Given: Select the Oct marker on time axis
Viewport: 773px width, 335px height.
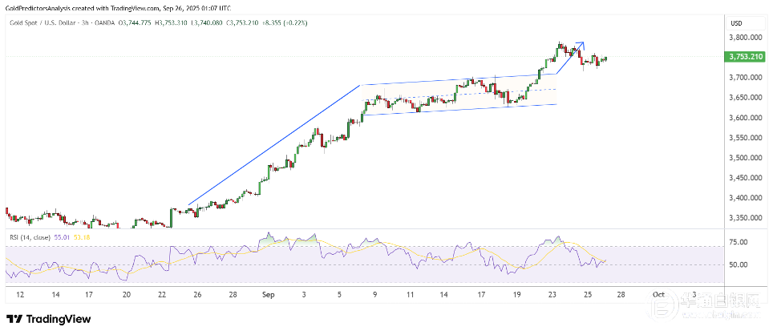Looking at the screenshot, I should pos(657,295).
